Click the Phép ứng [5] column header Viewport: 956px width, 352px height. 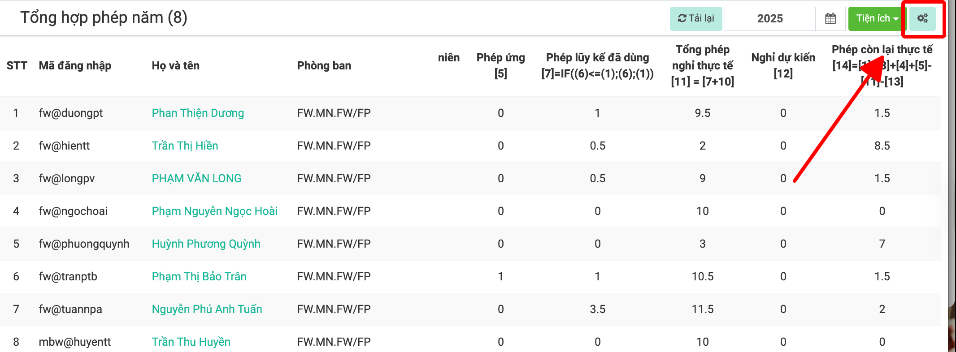[500, 65]
